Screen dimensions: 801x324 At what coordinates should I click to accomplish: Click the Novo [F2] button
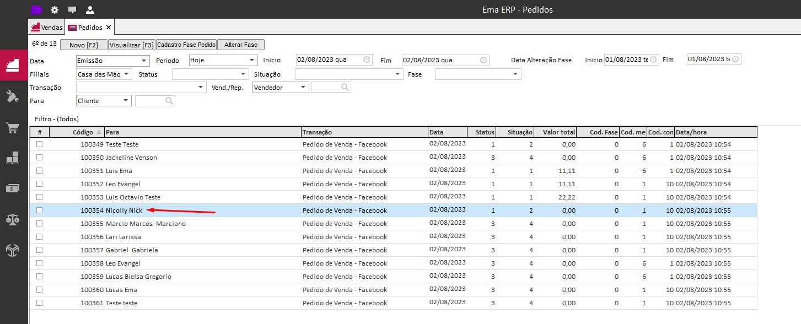point(84,45)
